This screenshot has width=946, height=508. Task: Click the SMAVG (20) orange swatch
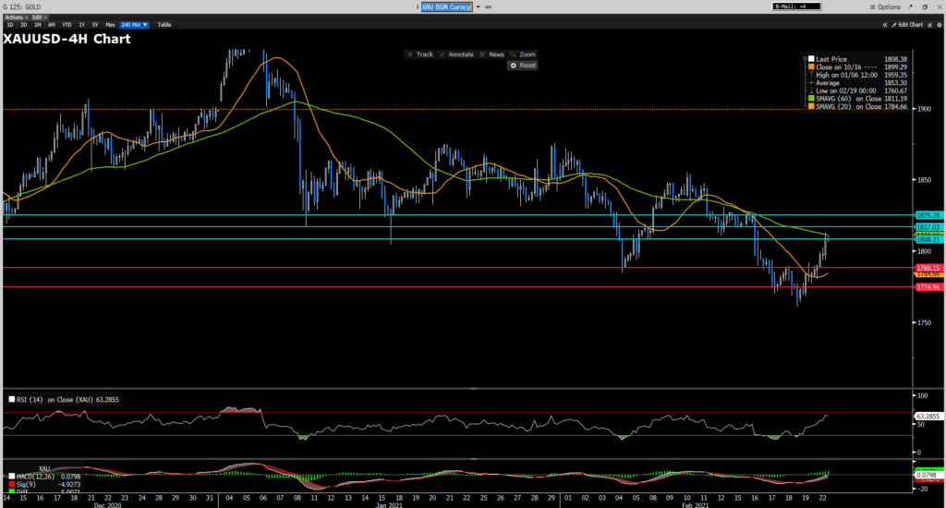point(811,106)
